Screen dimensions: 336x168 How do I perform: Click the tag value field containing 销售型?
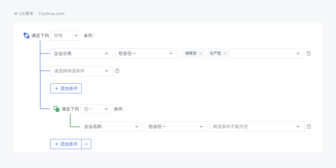(264, 53)
